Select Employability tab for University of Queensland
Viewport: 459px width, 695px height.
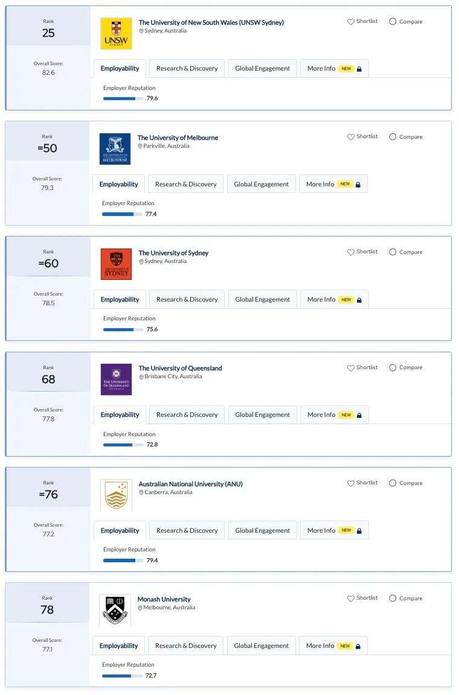[120, 415]
